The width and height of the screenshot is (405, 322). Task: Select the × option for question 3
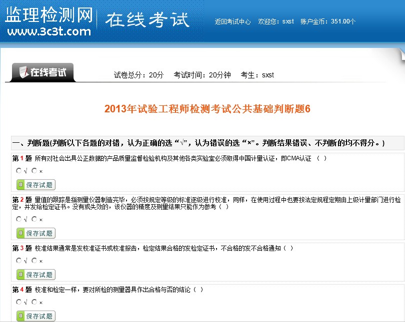(34, 261)
